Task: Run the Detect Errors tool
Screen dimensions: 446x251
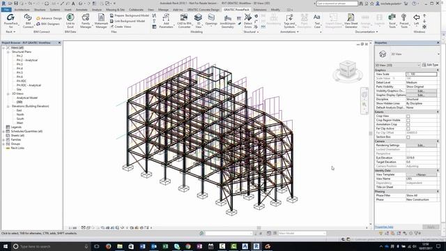Action: (248, 21)
